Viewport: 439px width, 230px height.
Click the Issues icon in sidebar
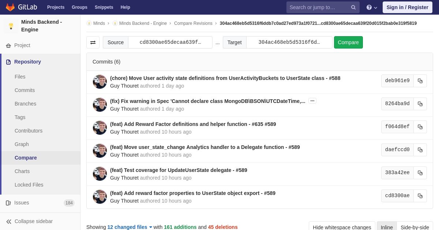click(x=8, y=203)
